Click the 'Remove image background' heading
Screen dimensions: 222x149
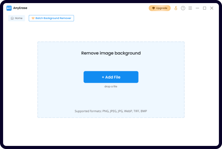(x=111, y=53)
